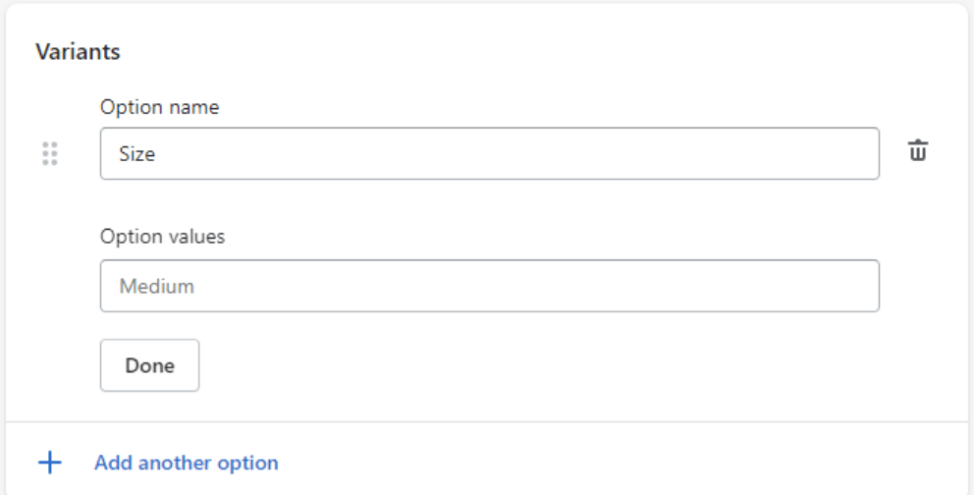Click the blue Add another option text
Screen dimensions: 974x495
[187, 463]
